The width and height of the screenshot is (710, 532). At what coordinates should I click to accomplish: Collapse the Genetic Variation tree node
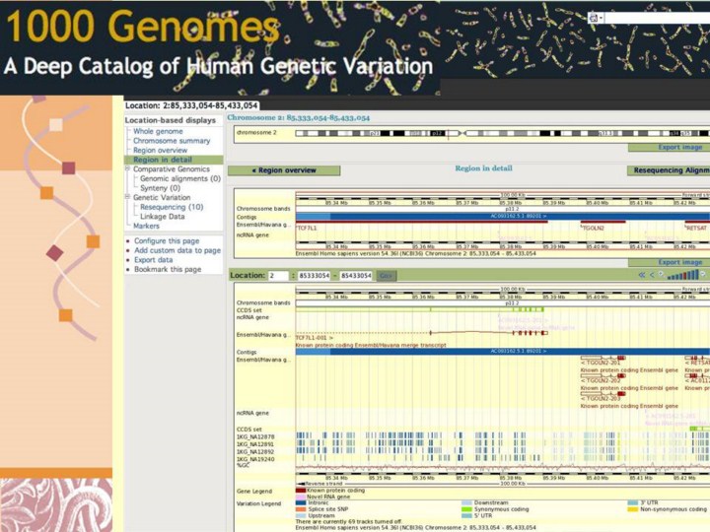(128, 198)
